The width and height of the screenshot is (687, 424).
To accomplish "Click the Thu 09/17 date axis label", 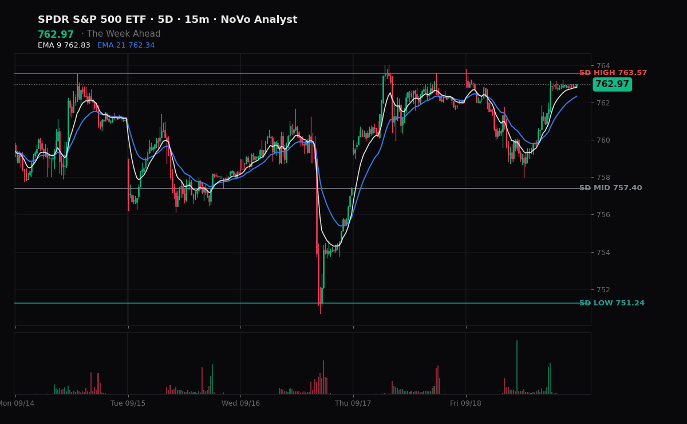I will [x=353, y=403].
